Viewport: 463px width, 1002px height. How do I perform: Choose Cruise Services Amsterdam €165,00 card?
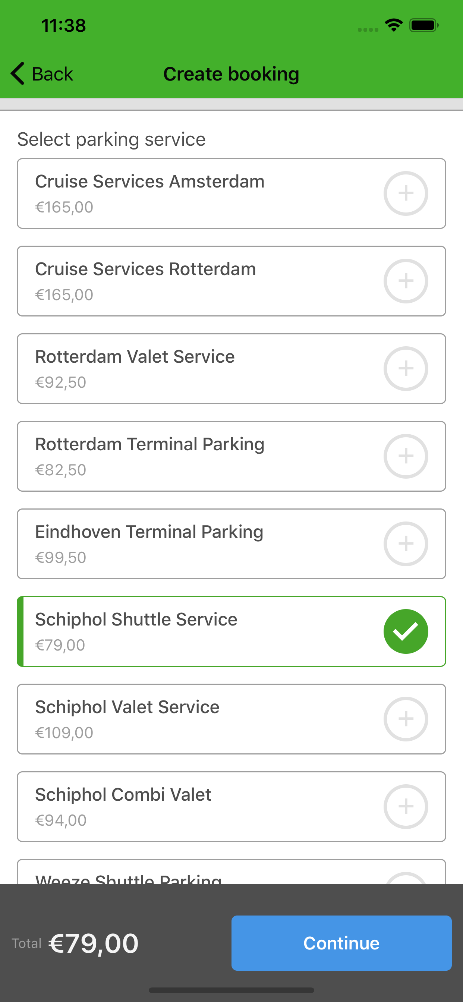231,193
